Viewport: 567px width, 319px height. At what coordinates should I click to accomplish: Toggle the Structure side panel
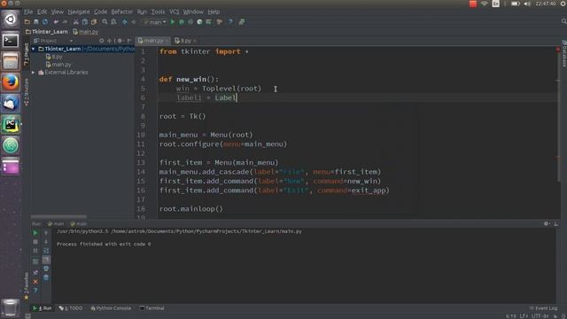click(27, 92)
